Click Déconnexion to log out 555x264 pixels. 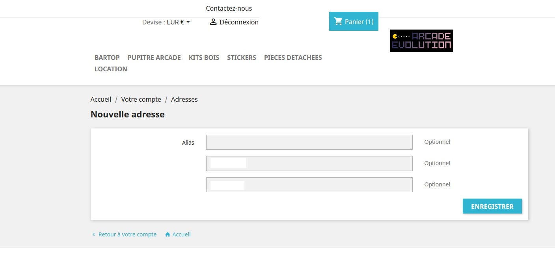point(239,22)
